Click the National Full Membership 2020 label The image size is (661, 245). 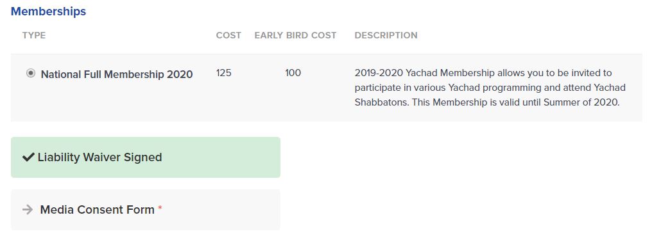pos(117,74)
